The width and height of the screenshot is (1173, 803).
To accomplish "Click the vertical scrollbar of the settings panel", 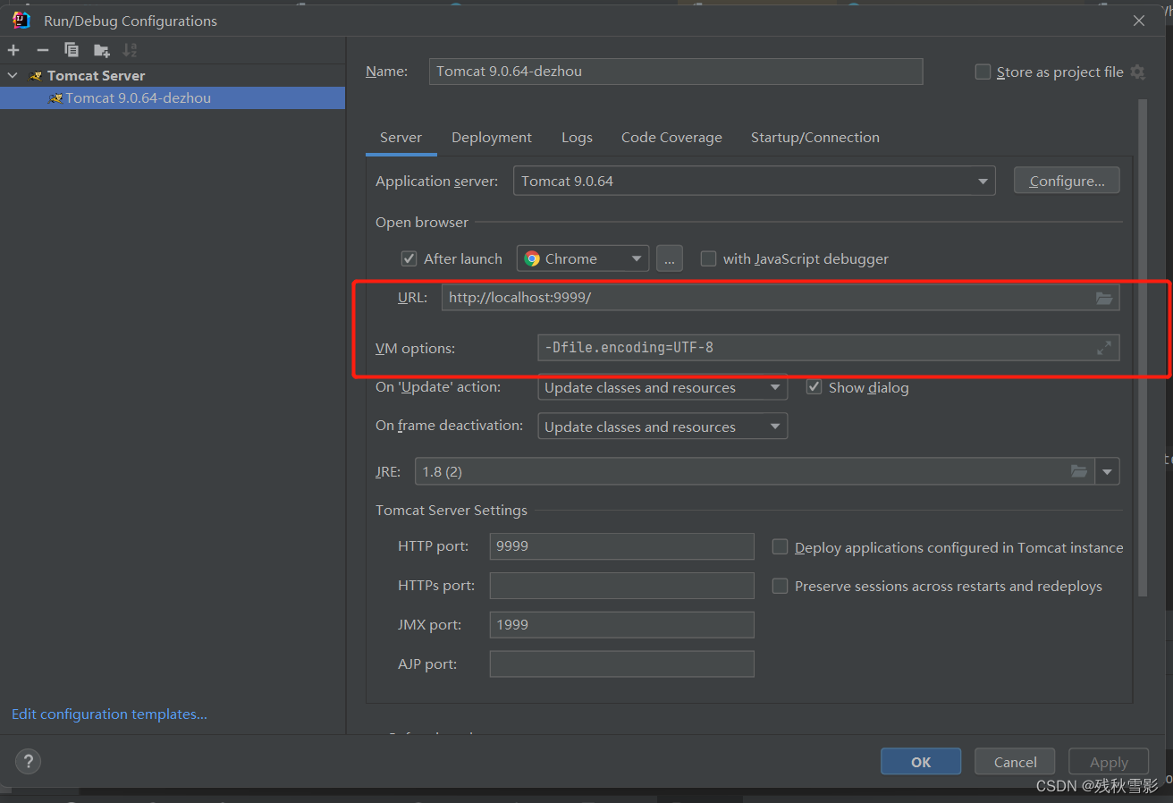I will pyautogui.click(x=1142, y=349).
